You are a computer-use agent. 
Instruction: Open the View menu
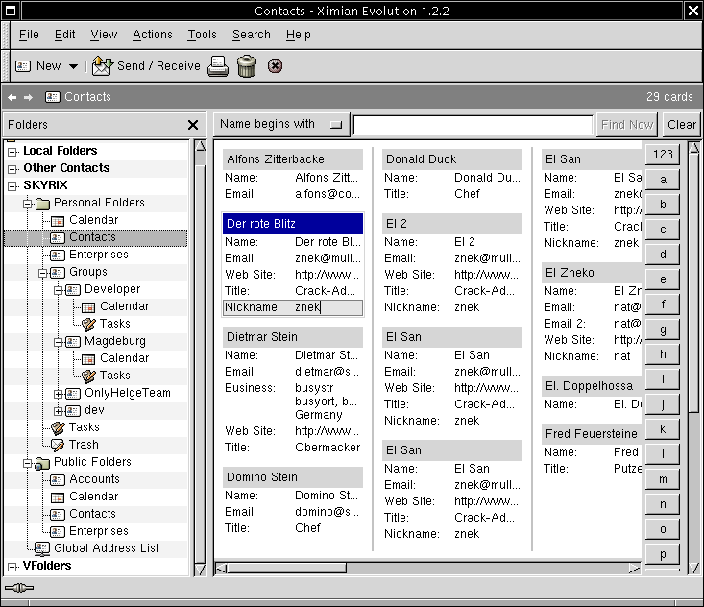(x=104, y=35)
